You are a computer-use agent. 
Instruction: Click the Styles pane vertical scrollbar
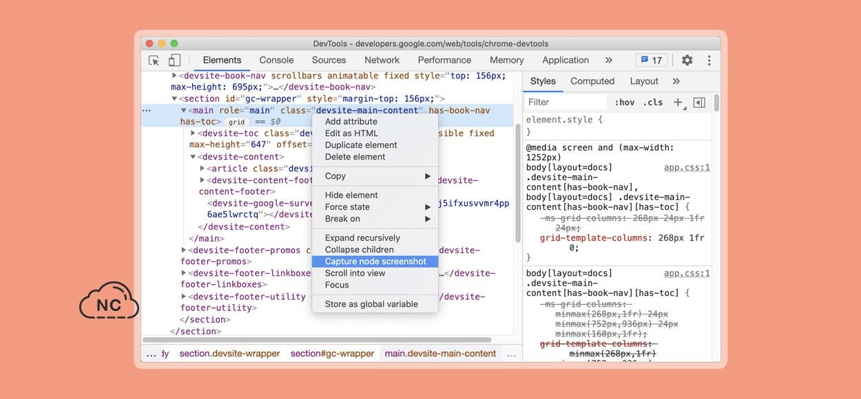716,103
